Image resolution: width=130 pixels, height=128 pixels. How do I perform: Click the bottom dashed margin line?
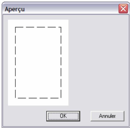[38, 98]
